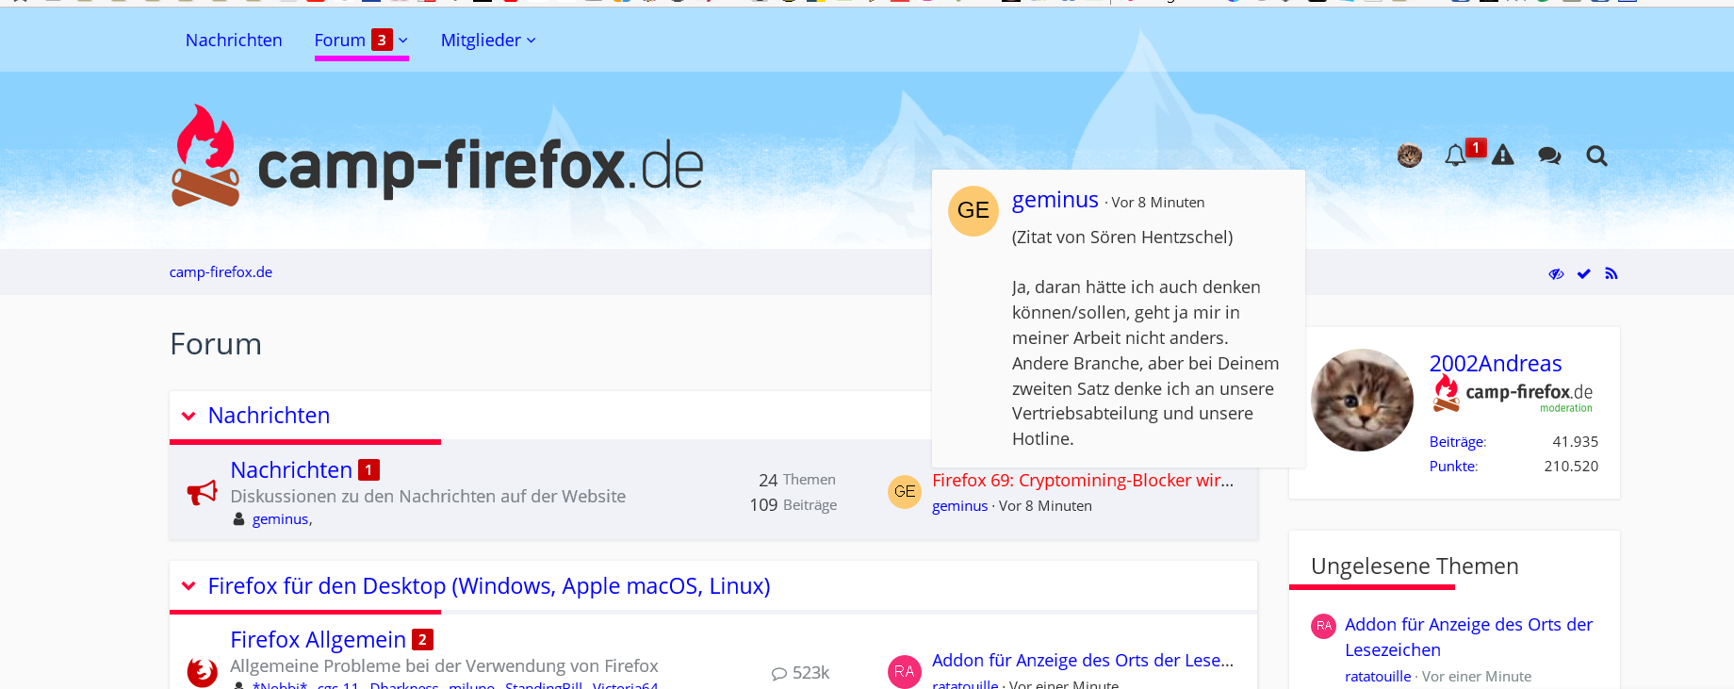The height and width of the screenshot is (689, 1734).
Task: Click ratatouille link in Ungelesene Themen
Action: (1378, 676)
